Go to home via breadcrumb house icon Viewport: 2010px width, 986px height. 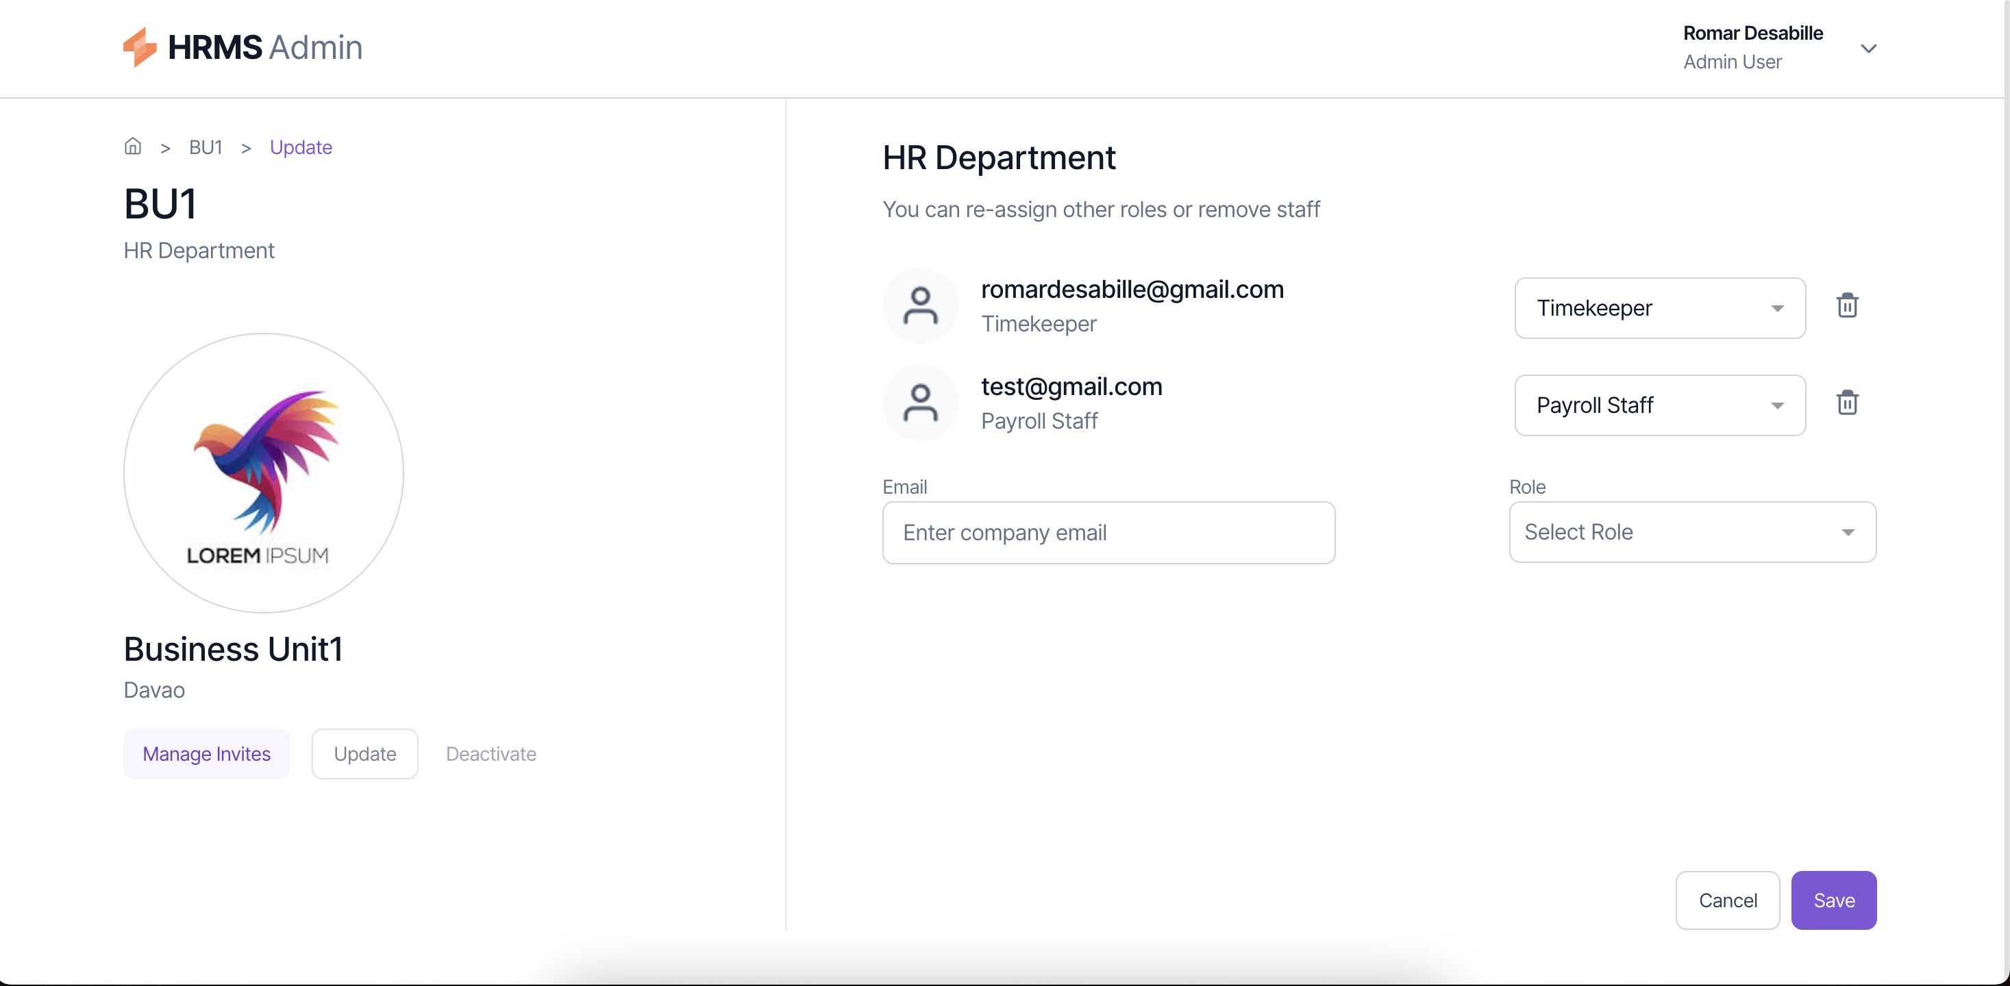coord(133,147)
